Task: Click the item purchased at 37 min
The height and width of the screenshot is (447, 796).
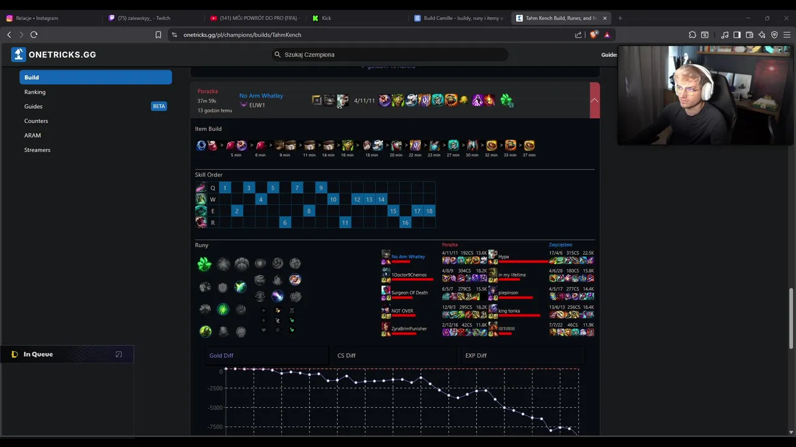Action: [x=529, y=145]
